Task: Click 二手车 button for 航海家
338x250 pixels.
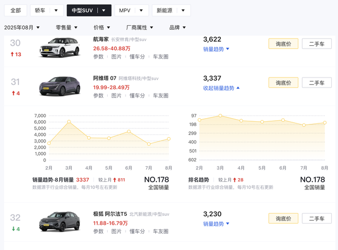Action: click(317, 44)
